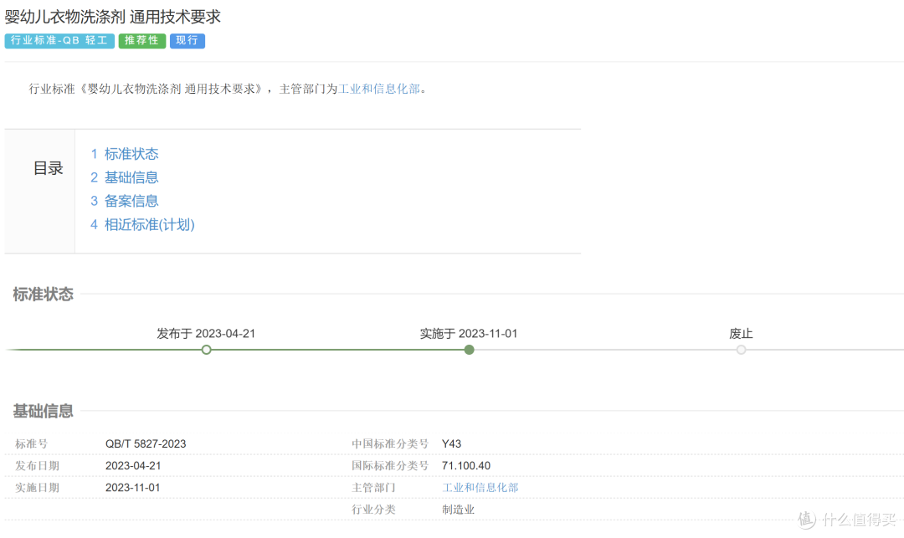Click the page title 婴幼儿衣物洗涤剂 通用技术要求

pos(113,17)
